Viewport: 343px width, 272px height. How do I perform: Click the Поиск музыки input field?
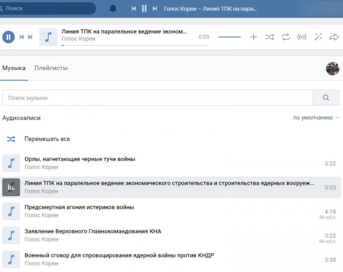[x=158, y=98]
